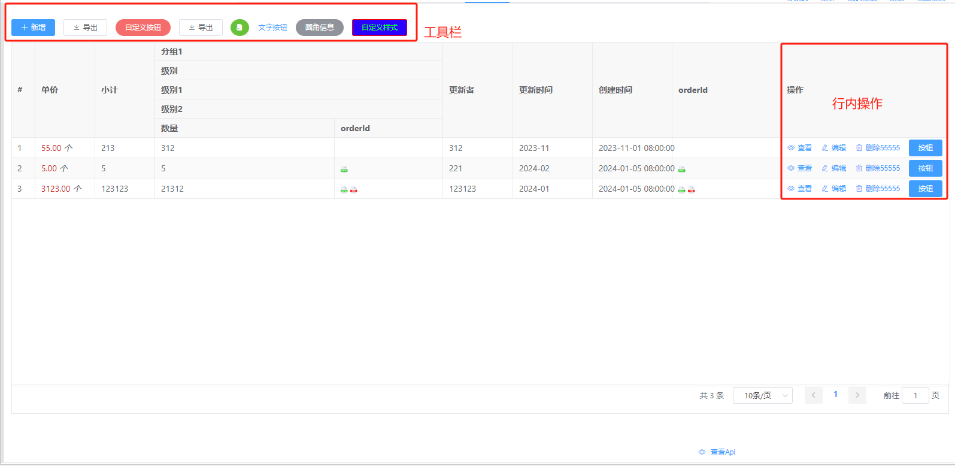Click the first 导出 download button
This screenshot has height=466, width=955.
click(85, 28)
